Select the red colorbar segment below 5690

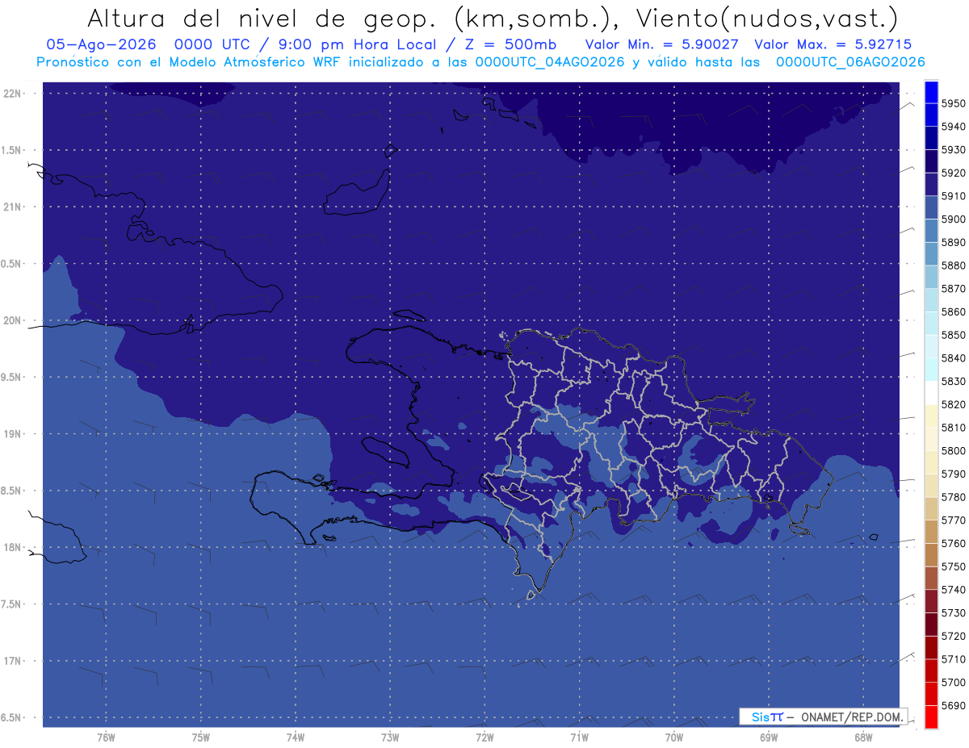931,717
